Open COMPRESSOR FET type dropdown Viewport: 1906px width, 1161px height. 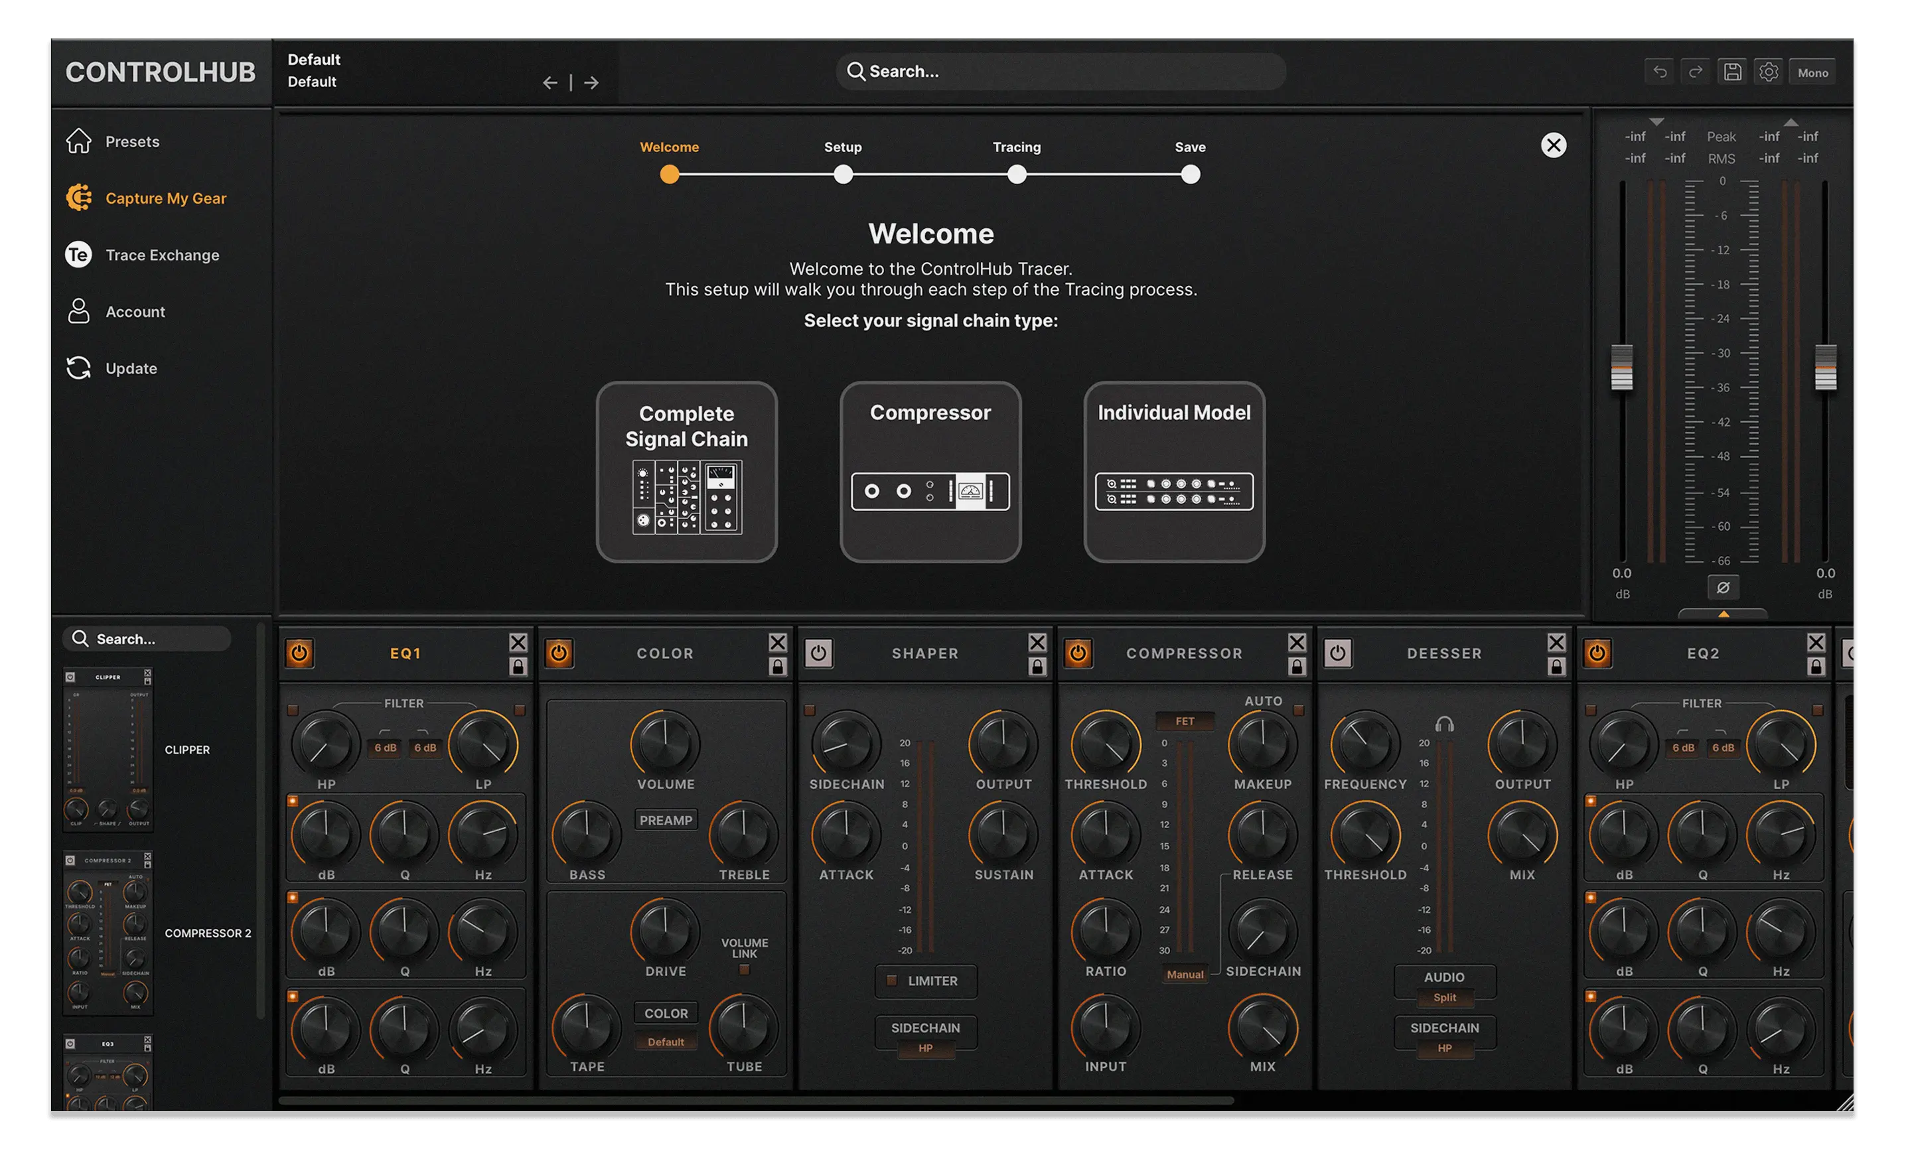point(1185,722)
